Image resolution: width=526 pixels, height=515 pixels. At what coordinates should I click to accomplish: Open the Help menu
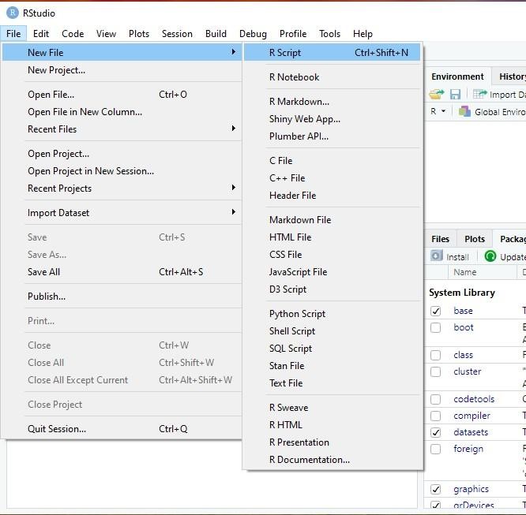click(x=363, y=34)
